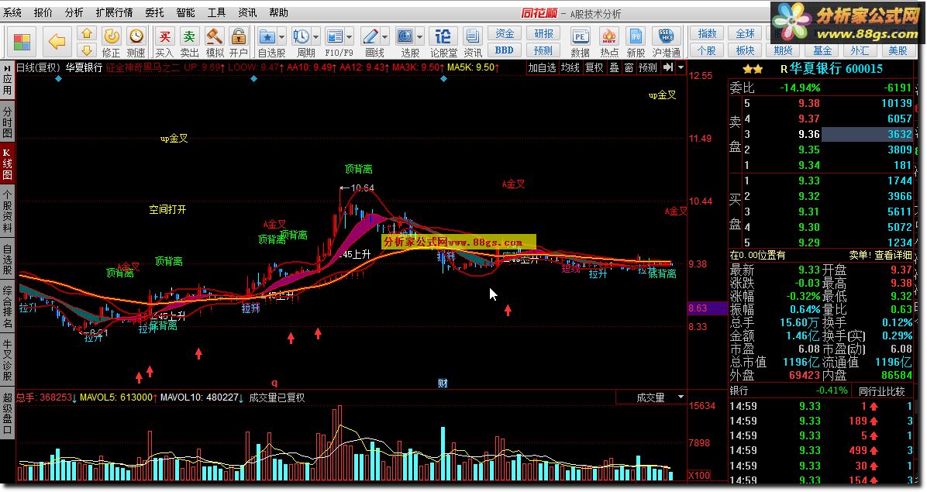Screen dimensions: 927x492
Task: Click the jump-to-end arrow icon in chart header
Action: [668, 67]
